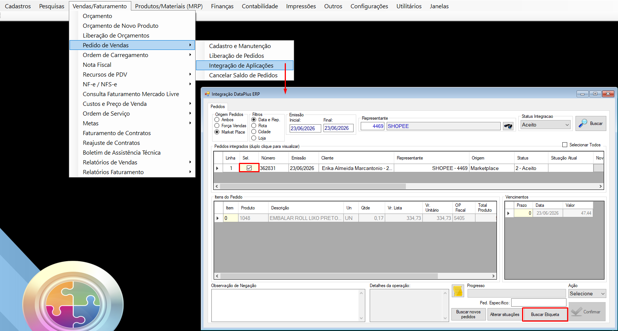This screenshot has width=618, height=331.
Task: Open Ação dropdown showing Selecione
Action: click(x=587, y=293)
